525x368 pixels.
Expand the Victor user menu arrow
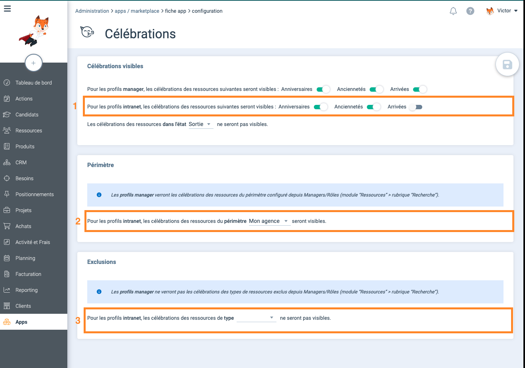[x=516, y=11]
